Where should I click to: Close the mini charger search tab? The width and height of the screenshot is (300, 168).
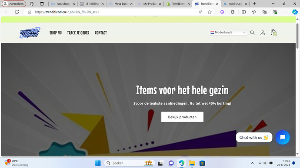pos(246,4)
